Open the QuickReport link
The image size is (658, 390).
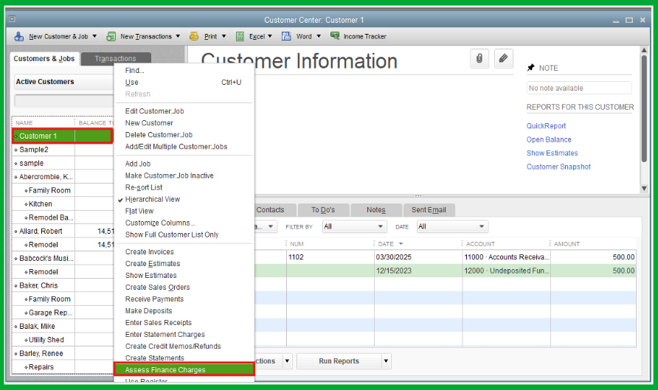pos(546,126)
